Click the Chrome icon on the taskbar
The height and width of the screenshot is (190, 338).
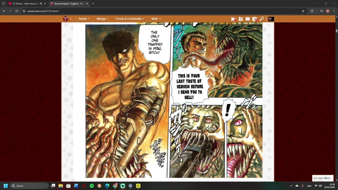(x=115, y=186)
